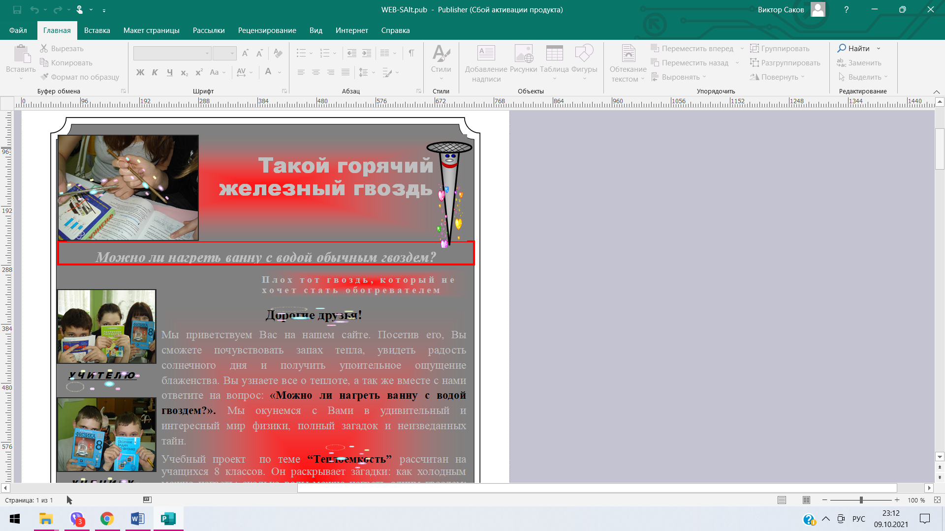
Task: Open Word from the Windows taskbar
Action: [x=137, y=519]
